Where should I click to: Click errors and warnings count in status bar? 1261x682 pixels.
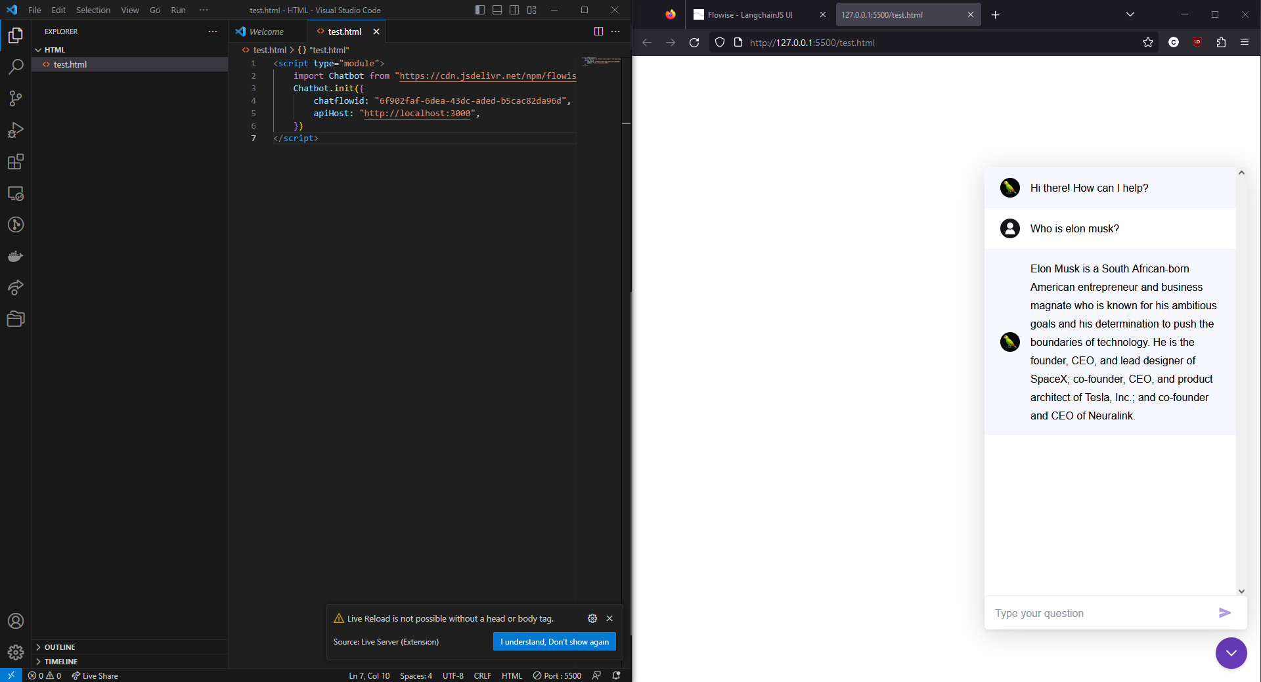point(45,675)
